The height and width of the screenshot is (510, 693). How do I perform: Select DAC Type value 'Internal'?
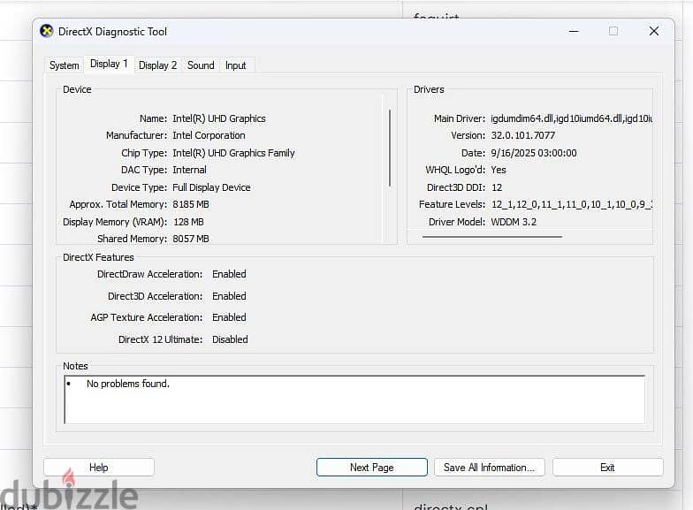pos(189,170)
